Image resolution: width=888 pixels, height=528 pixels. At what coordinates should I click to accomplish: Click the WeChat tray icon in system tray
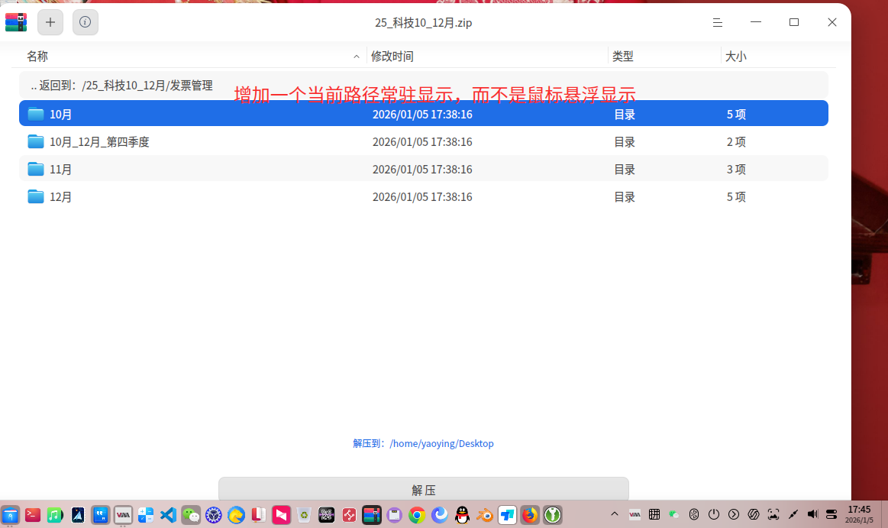click(674, 514)
